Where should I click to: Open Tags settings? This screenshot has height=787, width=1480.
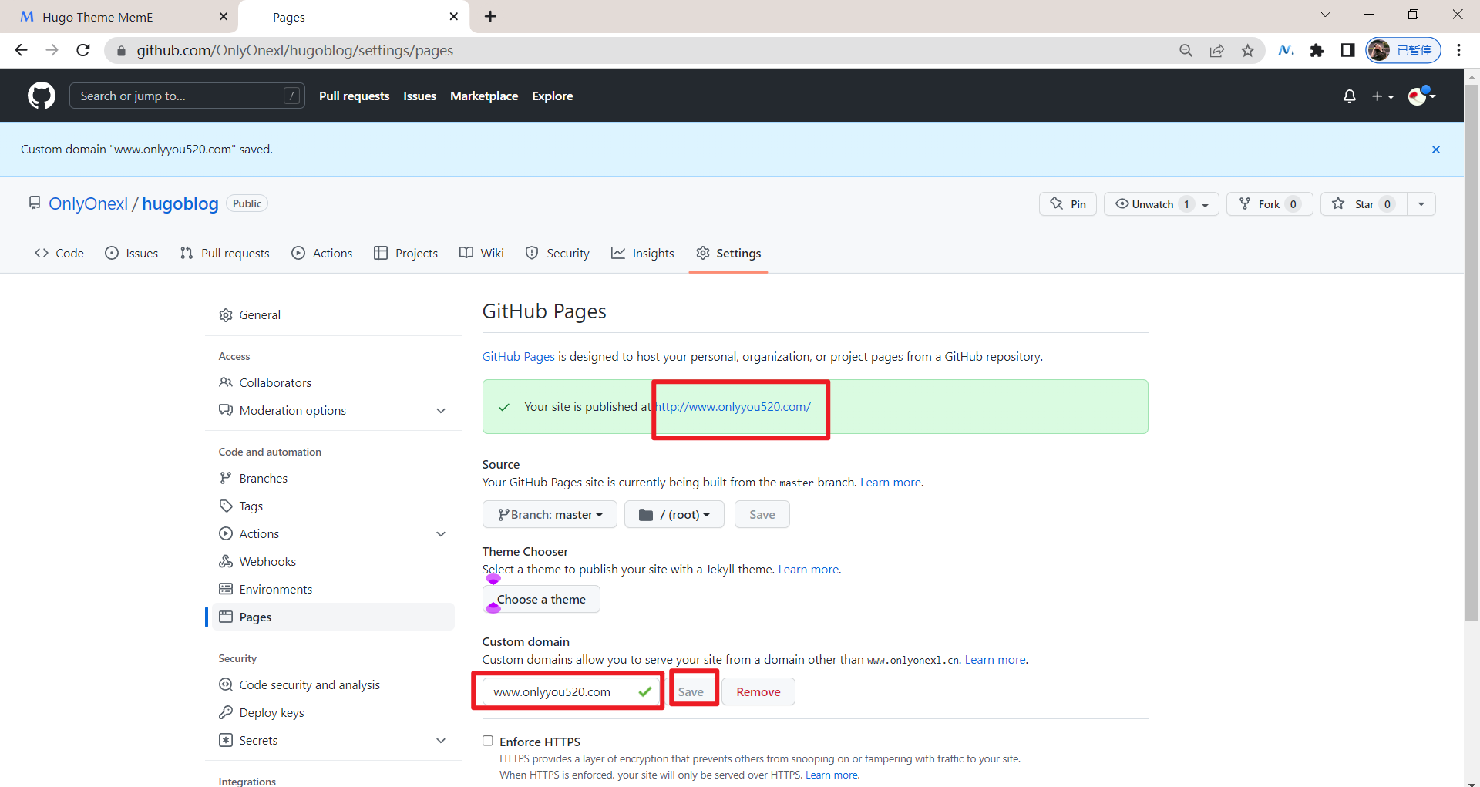tap(333, 506)
